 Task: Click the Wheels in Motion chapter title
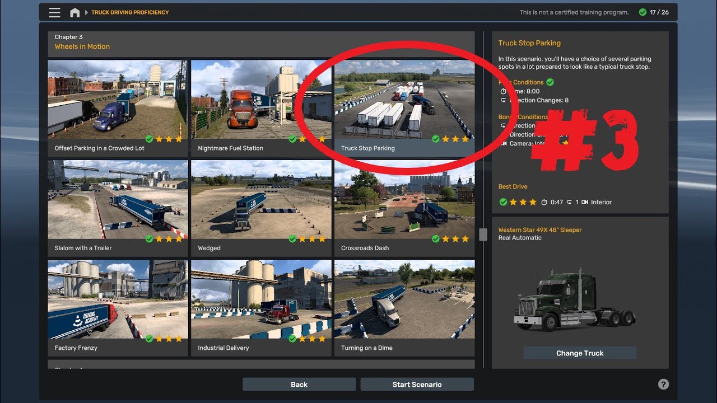pos(82,46)
